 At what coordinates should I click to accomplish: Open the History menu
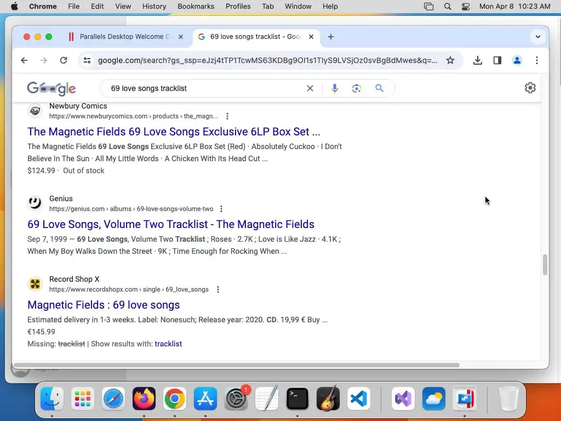pyautogui.click(x=154, y=7)
